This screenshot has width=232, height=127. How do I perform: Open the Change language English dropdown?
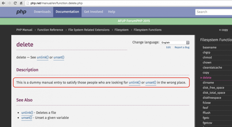[175, 43]
